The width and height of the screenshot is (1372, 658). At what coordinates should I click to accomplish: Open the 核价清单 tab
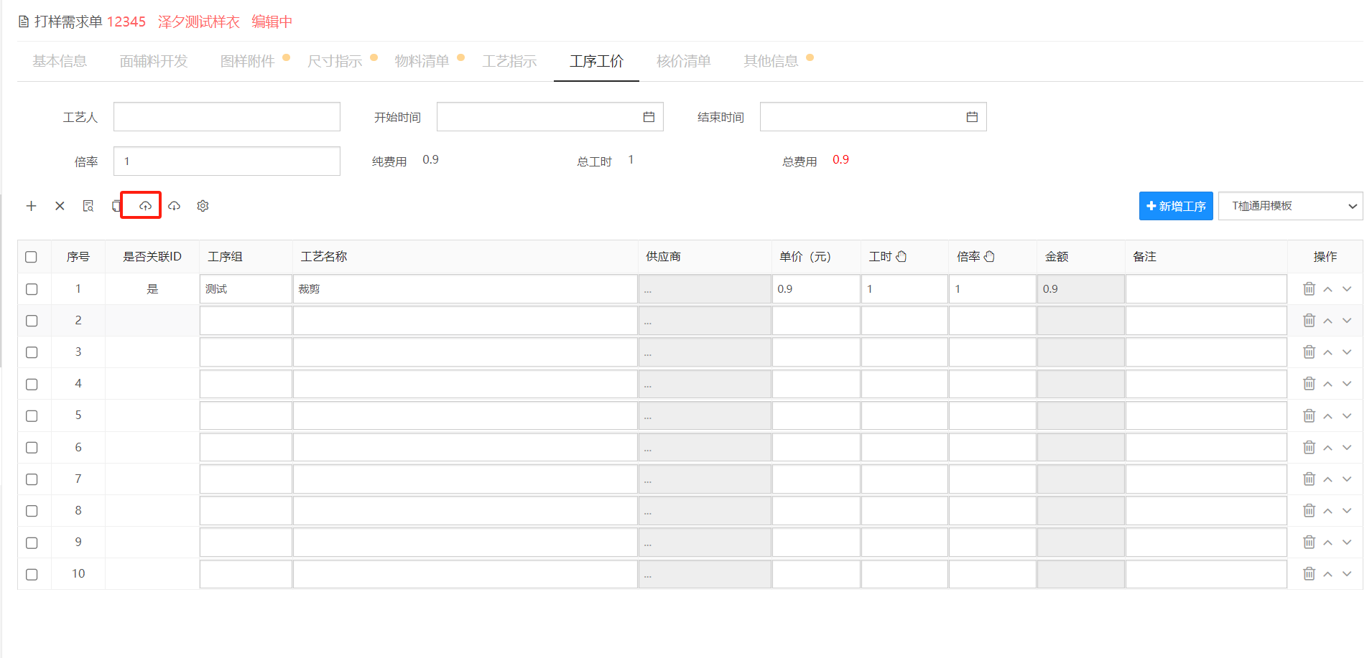tap(683, 61)
